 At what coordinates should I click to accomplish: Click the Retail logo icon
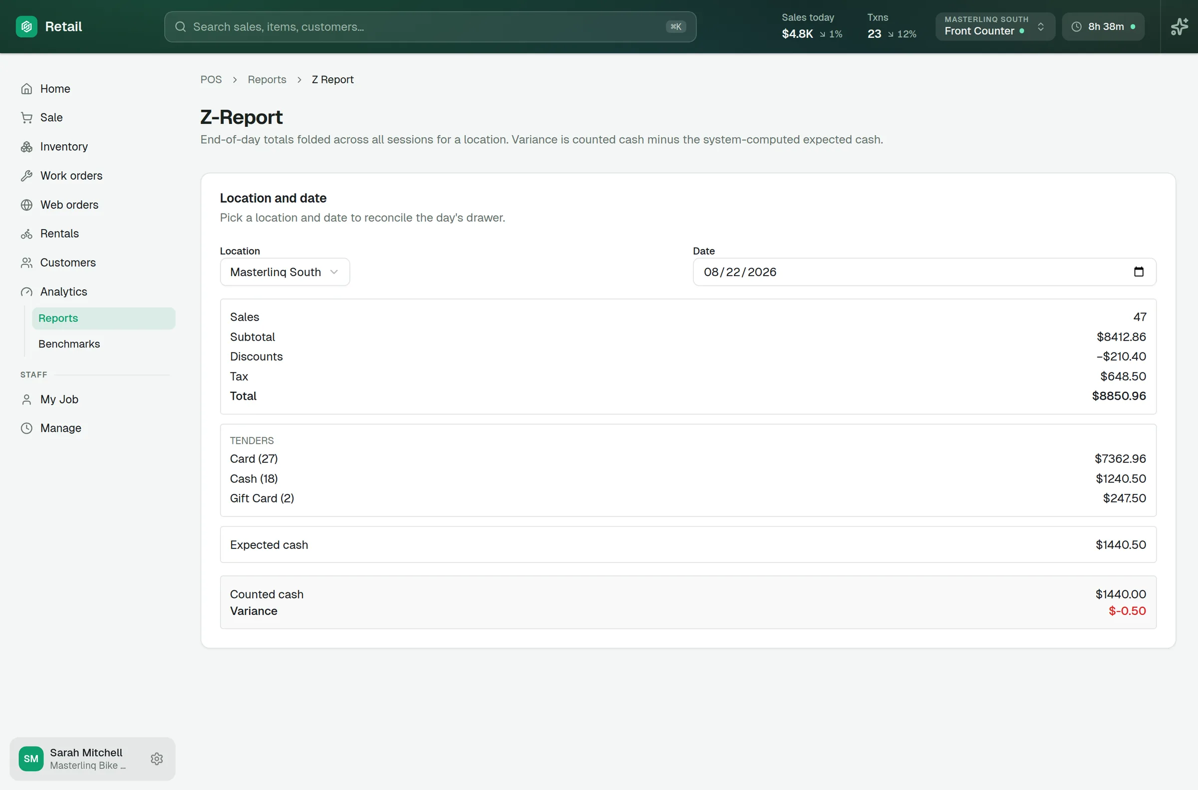click(x=26, y=27)
